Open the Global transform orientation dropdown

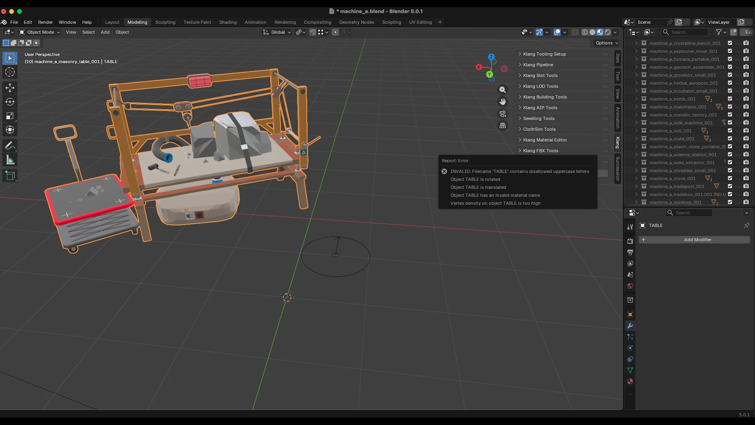click(277, 32)
